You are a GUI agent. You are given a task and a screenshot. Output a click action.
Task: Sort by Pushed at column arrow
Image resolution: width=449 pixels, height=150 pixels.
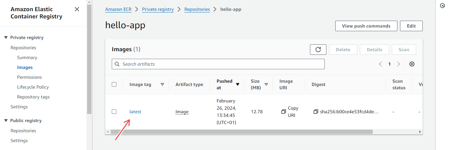[238, 84]
